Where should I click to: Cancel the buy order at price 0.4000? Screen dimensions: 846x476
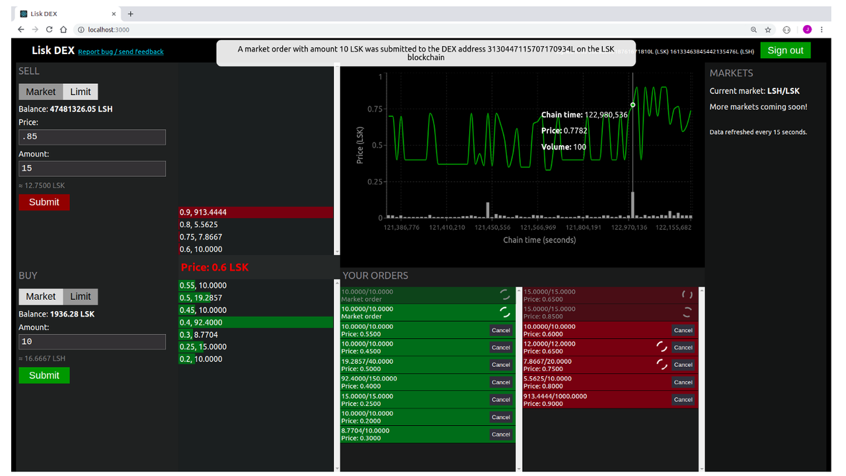click(501, 382)
